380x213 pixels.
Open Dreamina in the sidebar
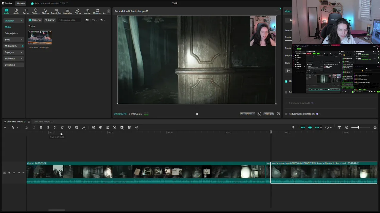click(13, 65)
